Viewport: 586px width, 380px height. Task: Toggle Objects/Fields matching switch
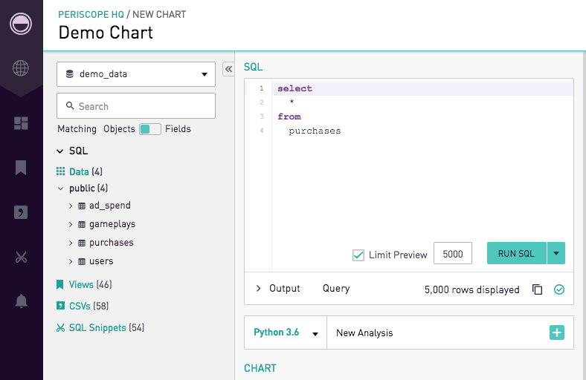(150, 129)
